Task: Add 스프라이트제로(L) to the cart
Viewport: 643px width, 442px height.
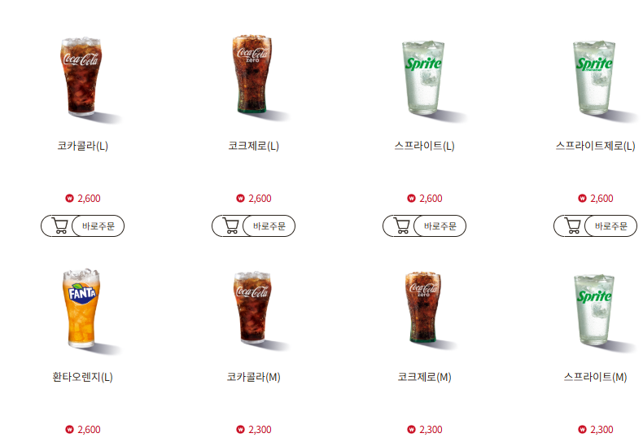Action: (573, 226)
